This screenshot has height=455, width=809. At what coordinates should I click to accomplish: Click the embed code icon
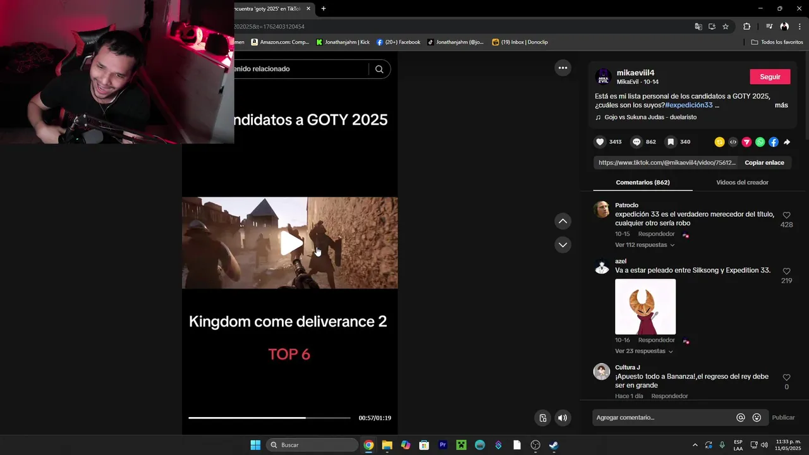(733, 142)
